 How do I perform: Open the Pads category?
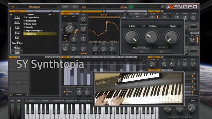click(17, 38)
